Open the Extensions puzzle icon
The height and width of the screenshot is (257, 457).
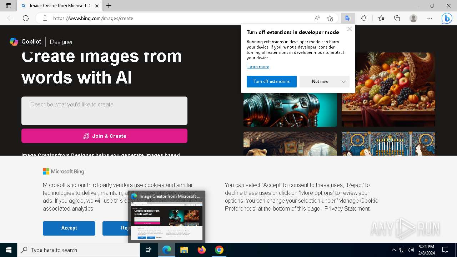(x=364, y=18)
